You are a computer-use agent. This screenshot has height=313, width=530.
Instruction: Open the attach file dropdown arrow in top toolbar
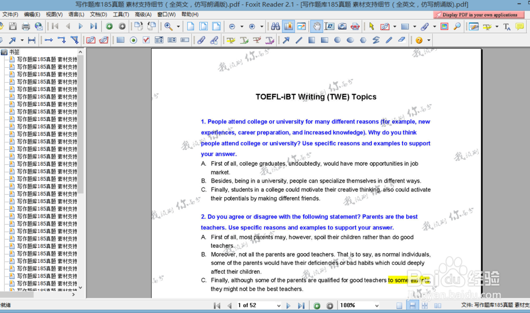435,26
